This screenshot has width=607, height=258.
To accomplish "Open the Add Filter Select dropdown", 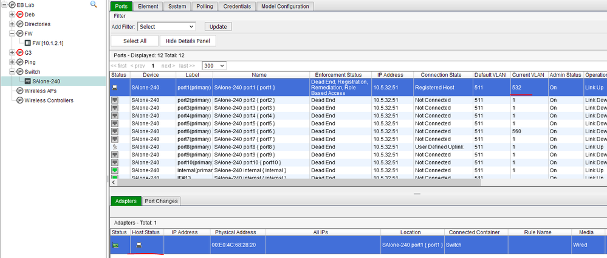I will click(166, 27).
